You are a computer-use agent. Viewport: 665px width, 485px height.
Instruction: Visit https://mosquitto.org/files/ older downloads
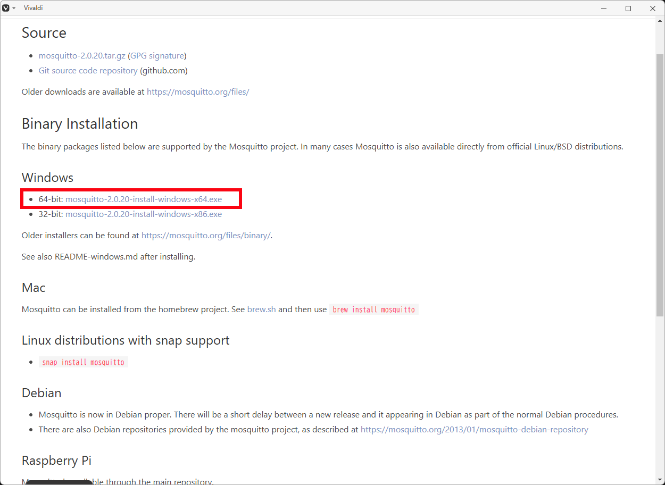[x=198, y=91]
